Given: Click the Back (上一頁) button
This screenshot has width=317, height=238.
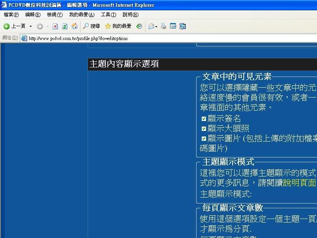Looking at the screenshot, I should (x=15, y=26).
